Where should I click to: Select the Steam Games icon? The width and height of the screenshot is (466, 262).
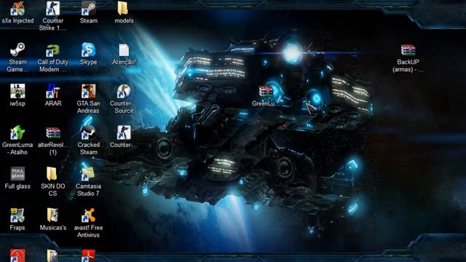point(17,50)
